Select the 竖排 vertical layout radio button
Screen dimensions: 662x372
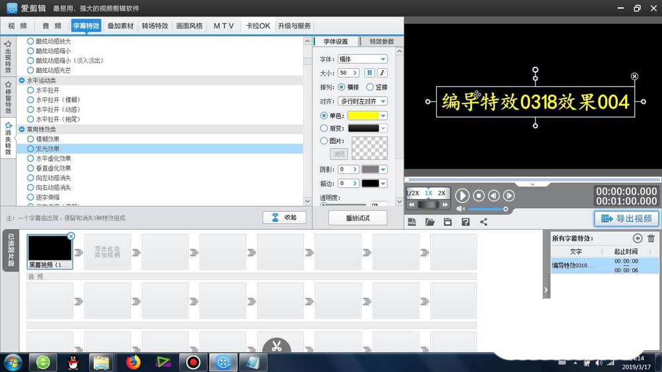click(370, 87)
